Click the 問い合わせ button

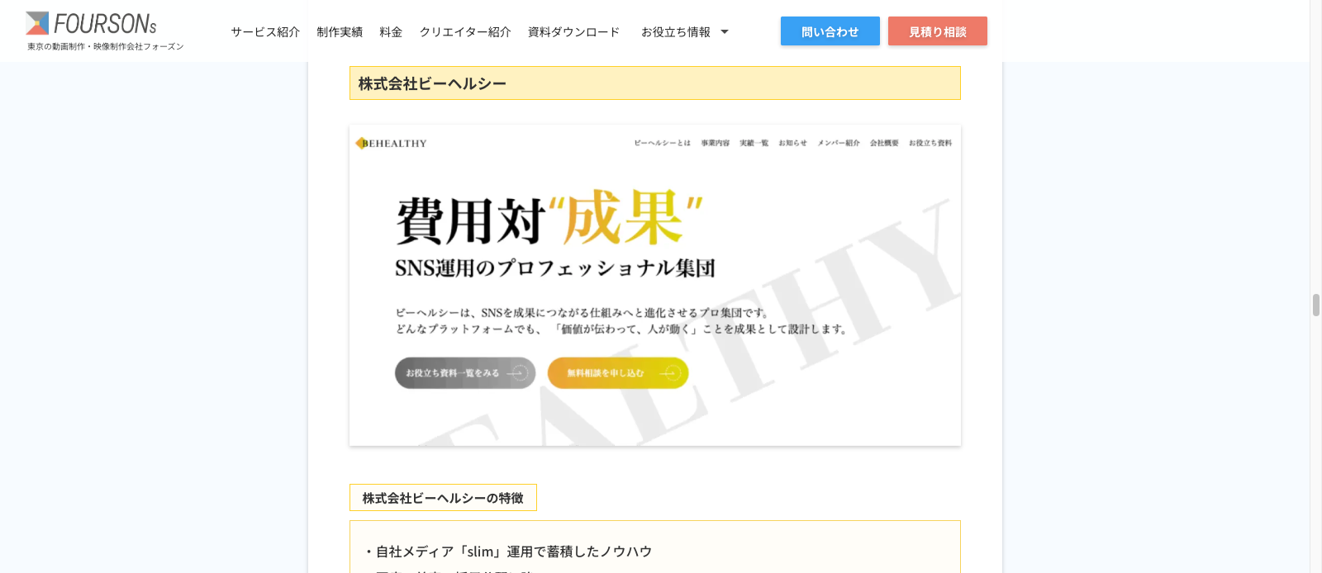[x=830, y=31]
